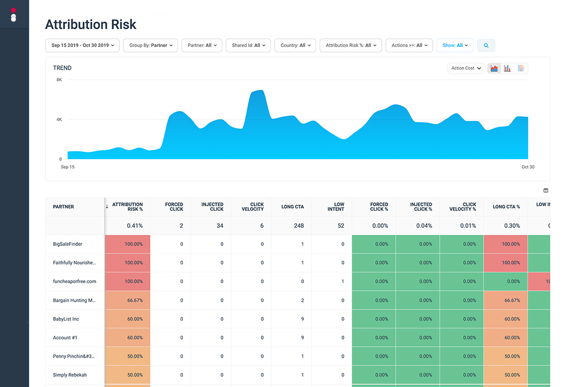
Task: Open the Action Cost metric dropdown
Action: click(466, 69)
